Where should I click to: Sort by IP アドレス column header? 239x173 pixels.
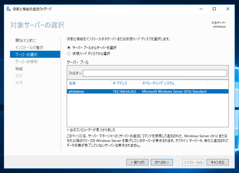[x=120, y=83]
